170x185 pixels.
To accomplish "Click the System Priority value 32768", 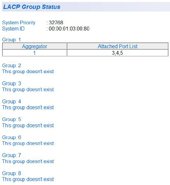I will tap(56, 23).
